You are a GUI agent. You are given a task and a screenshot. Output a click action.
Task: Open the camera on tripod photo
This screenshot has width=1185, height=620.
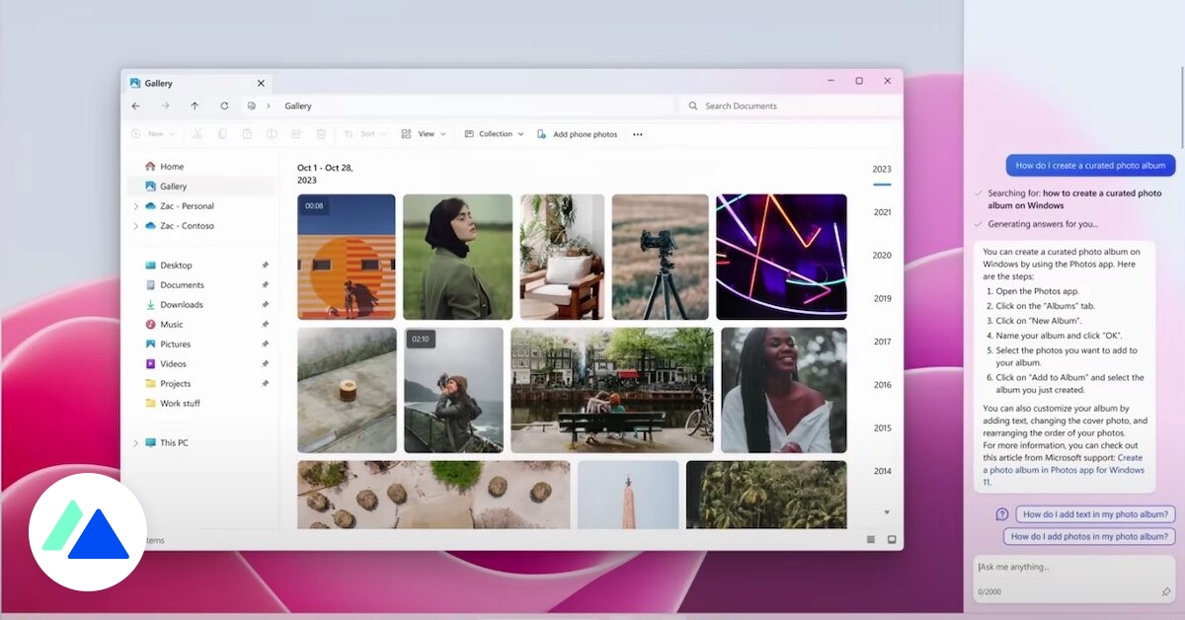coord(660,257)
